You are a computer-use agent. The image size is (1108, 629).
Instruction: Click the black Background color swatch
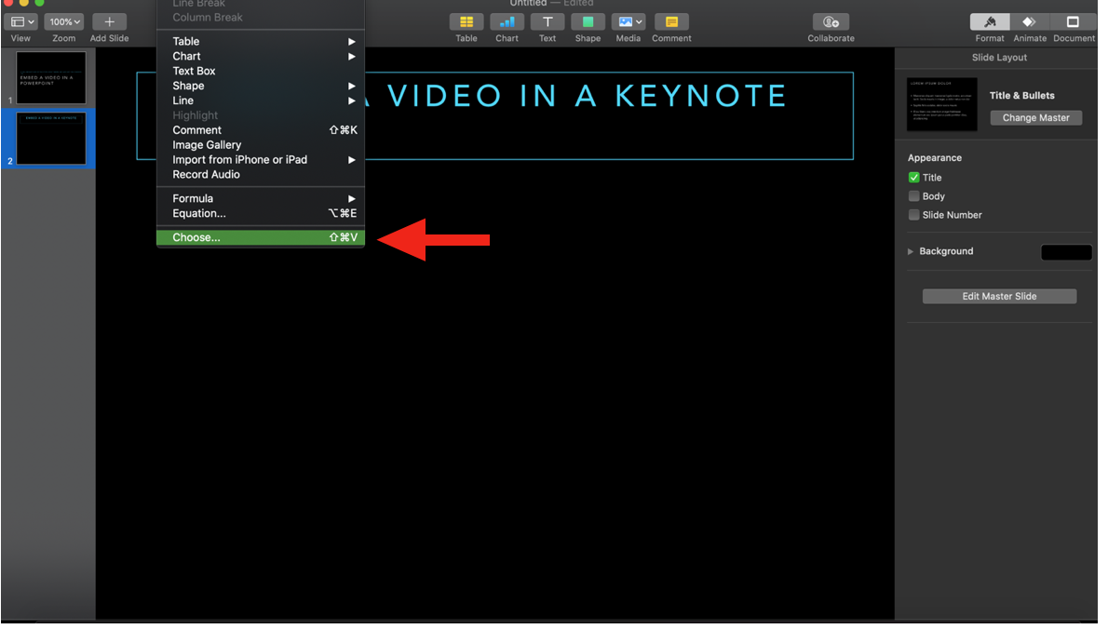1065,252
